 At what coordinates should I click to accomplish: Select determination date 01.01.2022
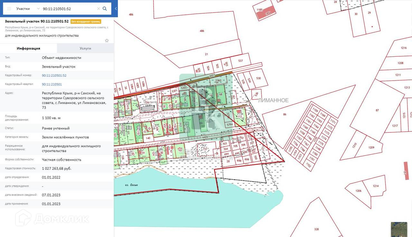(51, 177)
